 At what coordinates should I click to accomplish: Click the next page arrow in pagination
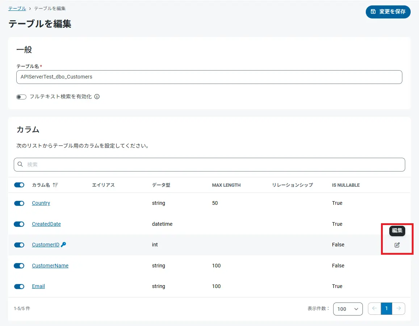(399, 308)
